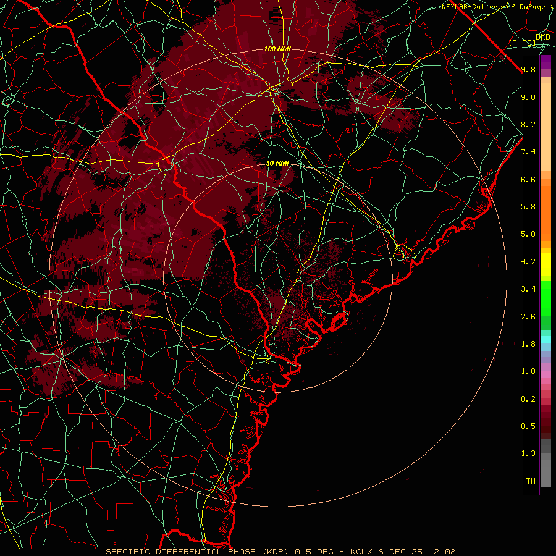Viewport: 556px width, 556px height.
Task: Click the 5.0 scale value
Action: point(528,234)
